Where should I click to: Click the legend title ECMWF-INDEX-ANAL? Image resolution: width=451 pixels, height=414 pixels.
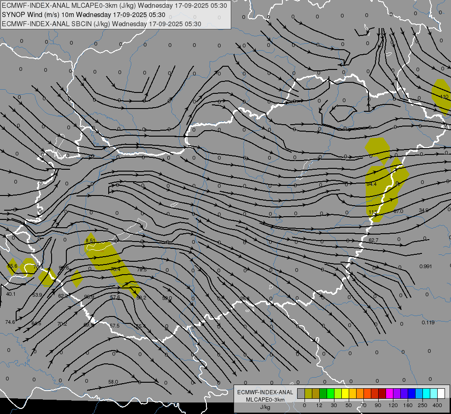[265, 392]
